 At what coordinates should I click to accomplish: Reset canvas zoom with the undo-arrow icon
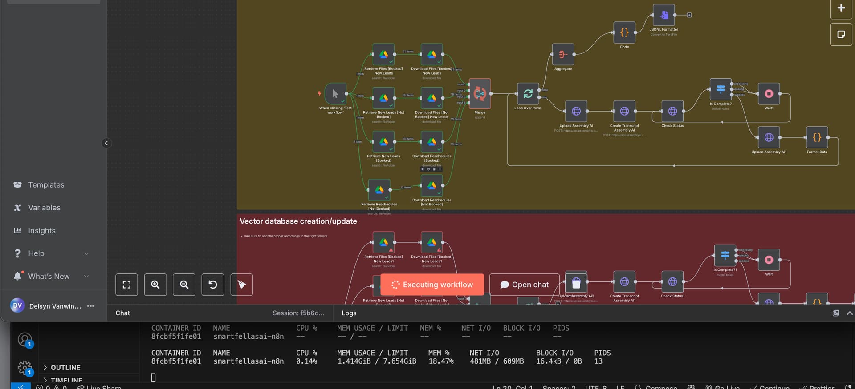click(213, 285)
